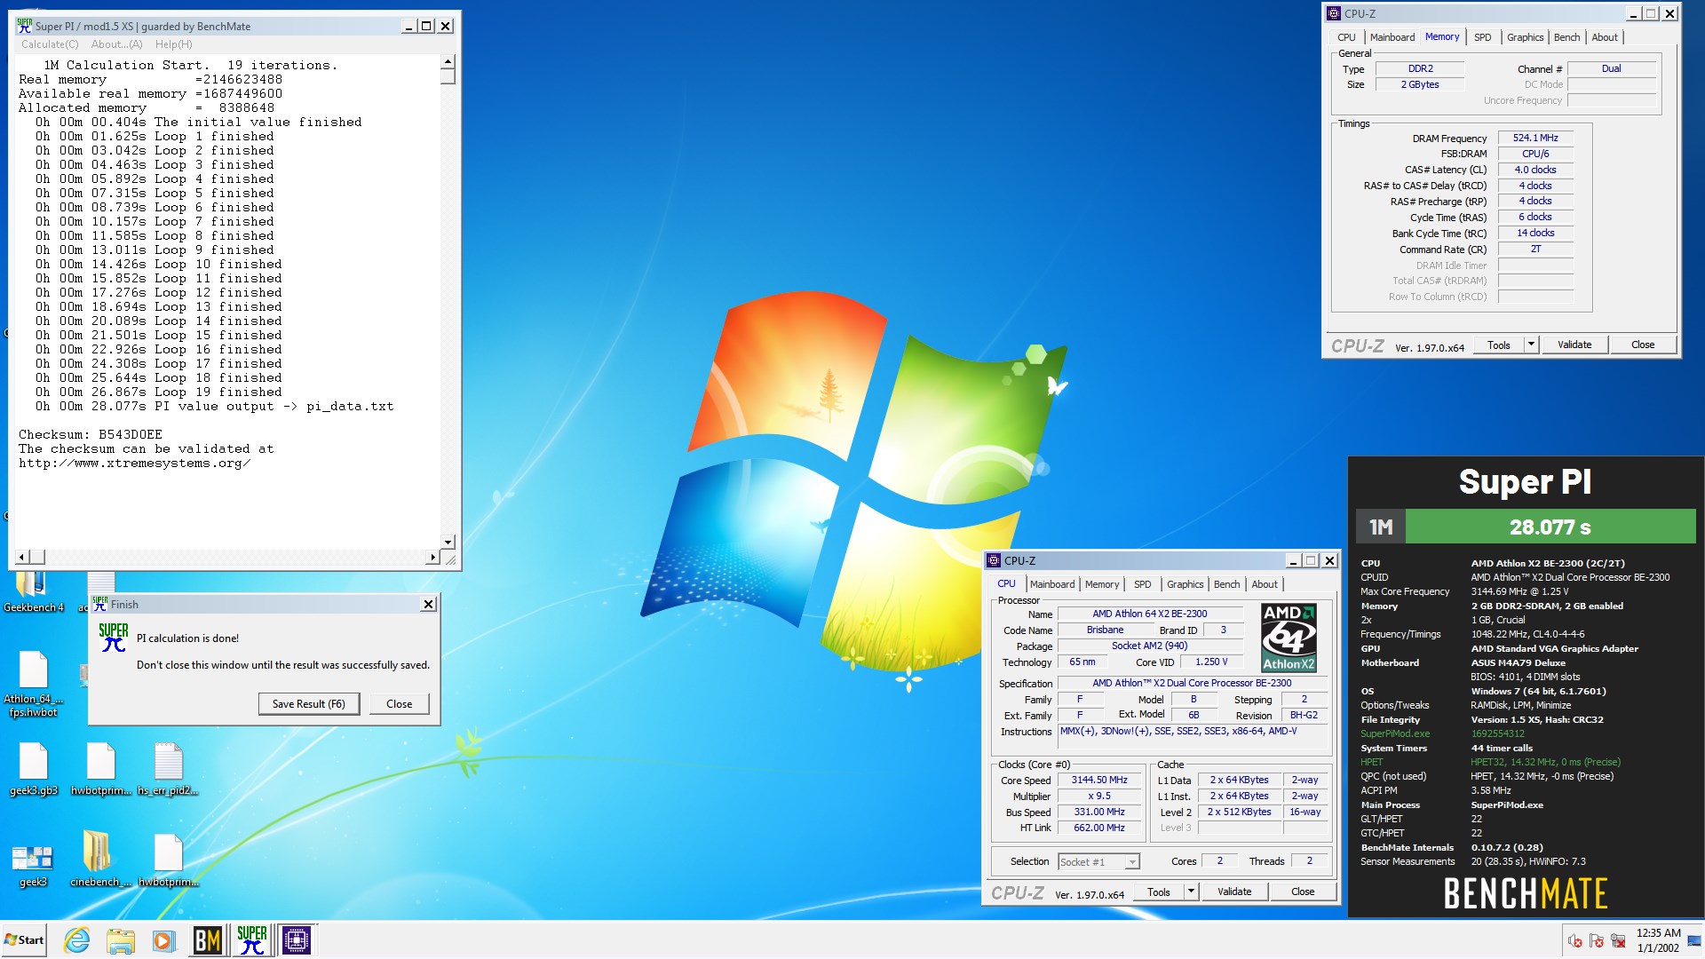Click the 'Loop 19 finished' line
The image size is (1705, 959).
tap(158, 392)
